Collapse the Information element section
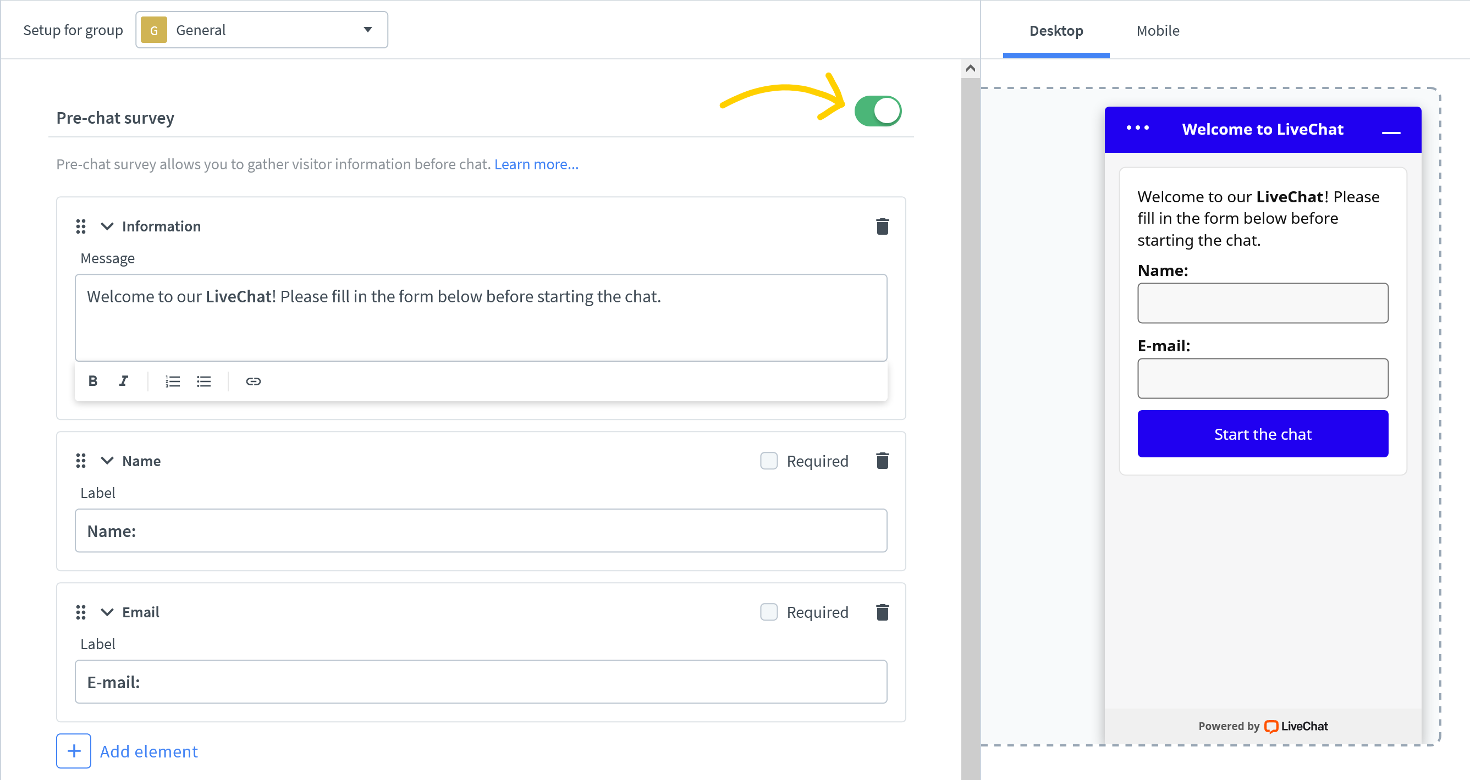Image resolution: width=1470 pixels, height=780 pixels. point(107,226)
